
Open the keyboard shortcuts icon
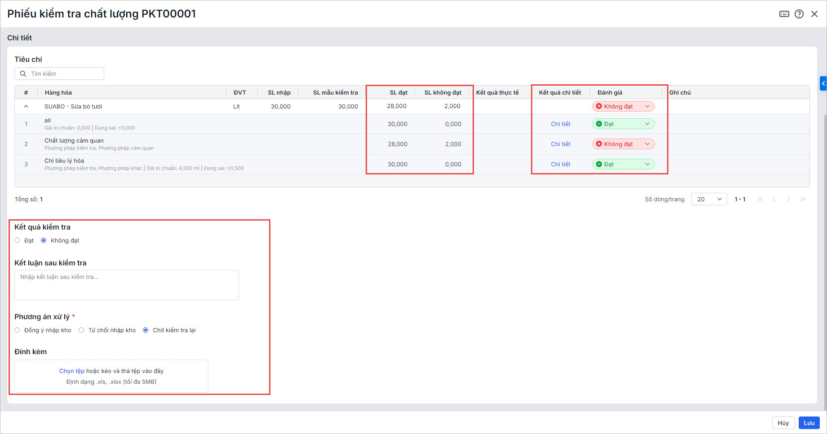click(x=784, y=14)
